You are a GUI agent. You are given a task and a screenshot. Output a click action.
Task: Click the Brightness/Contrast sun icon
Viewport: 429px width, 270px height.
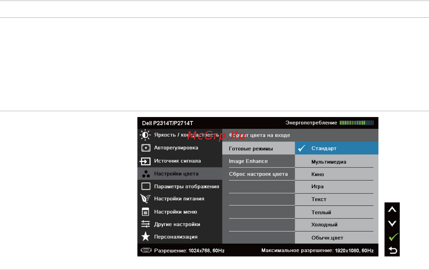pos(145,135)
